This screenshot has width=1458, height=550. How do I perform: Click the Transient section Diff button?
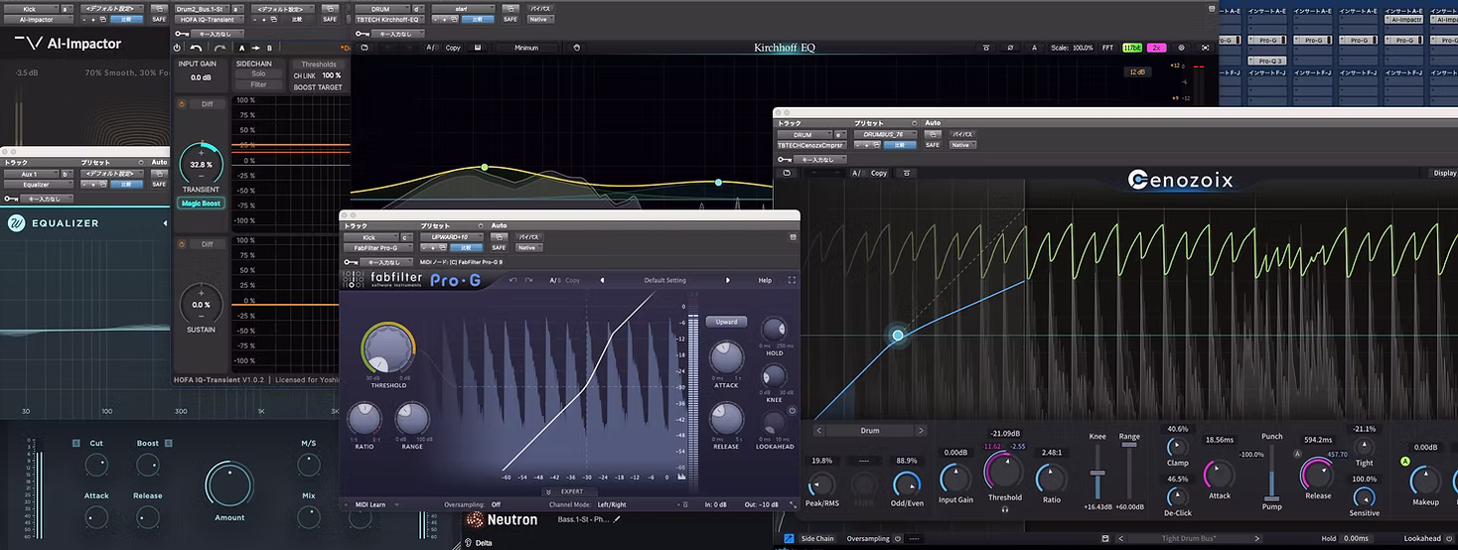(x=207, y=104)
